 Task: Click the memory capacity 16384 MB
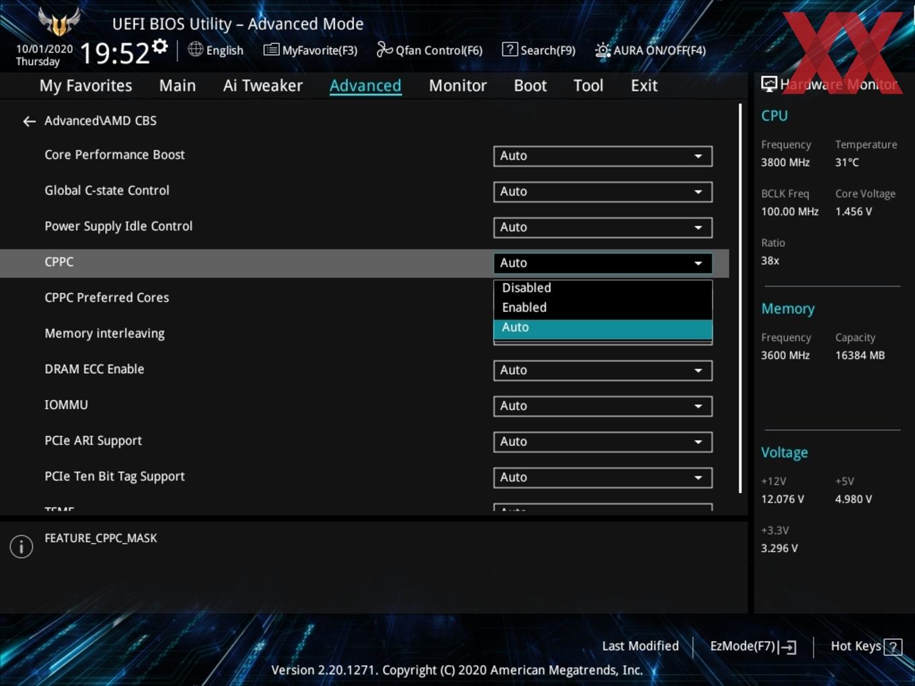860,356
